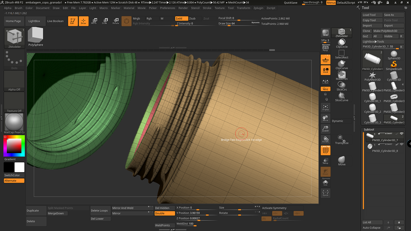Hide the PM3D_Cylinder3D_8 subtool eye
The height and width of the screenshot is (231, 411).
[x=402, y=144]
